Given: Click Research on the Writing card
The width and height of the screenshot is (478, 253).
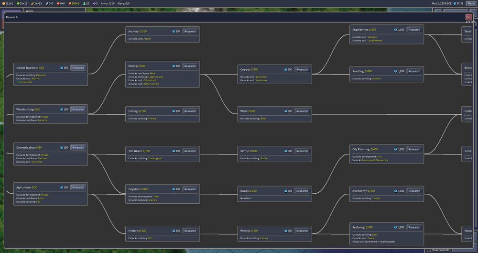Looking at the screenshot, I should point(302,231).
